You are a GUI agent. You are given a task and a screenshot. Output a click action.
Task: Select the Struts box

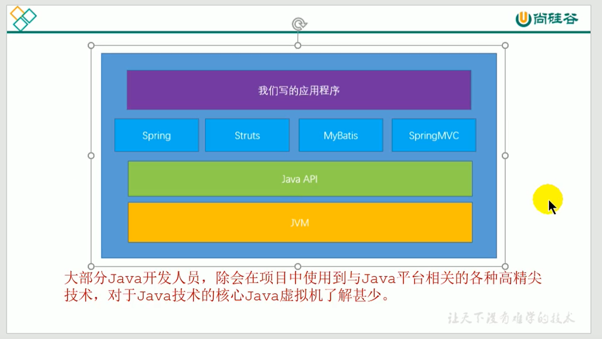[247, 135]
